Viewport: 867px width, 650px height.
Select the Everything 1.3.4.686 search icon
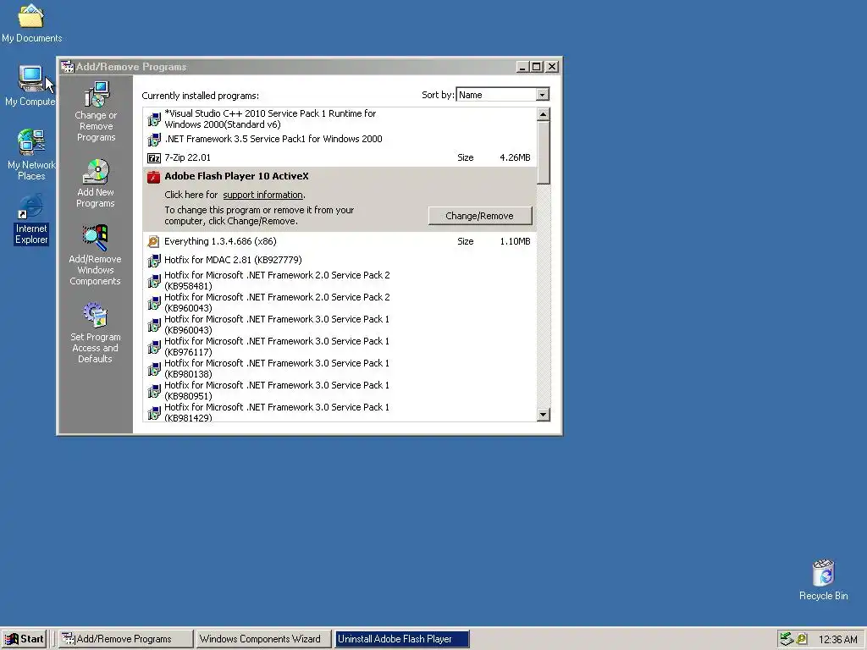[x=154, y=241]
